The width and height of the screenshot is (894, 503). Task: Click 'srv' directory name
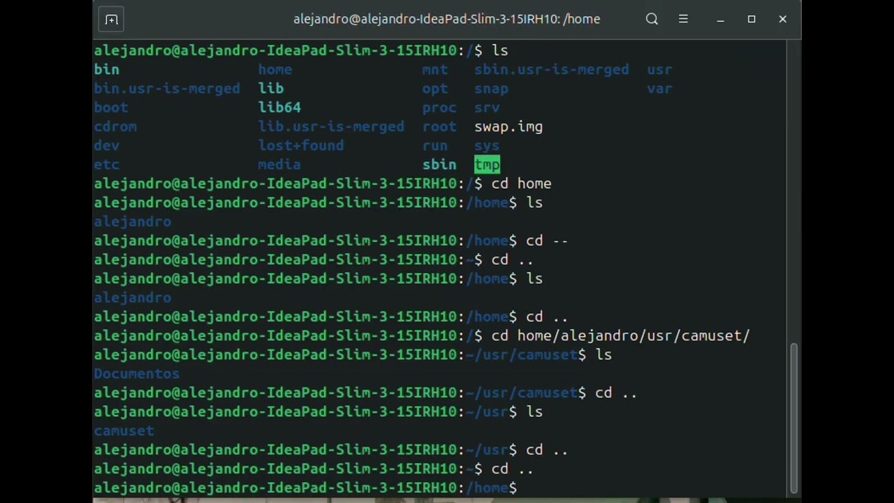487,108
